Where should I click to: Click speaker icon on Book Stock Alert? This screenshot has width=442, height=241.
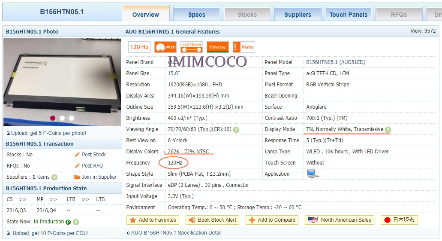click(x=192, y=220)
